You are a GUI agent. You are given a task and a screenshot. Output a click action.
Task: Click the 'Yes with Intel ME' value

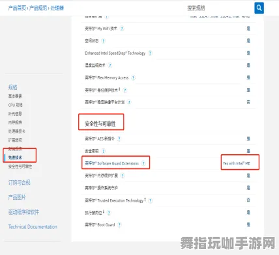(237, 163)
